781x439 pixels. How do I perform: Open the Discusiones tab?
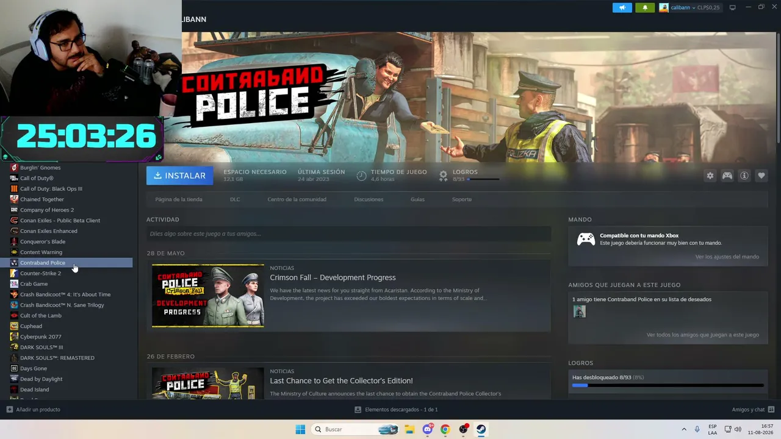(x=369, y=199)
